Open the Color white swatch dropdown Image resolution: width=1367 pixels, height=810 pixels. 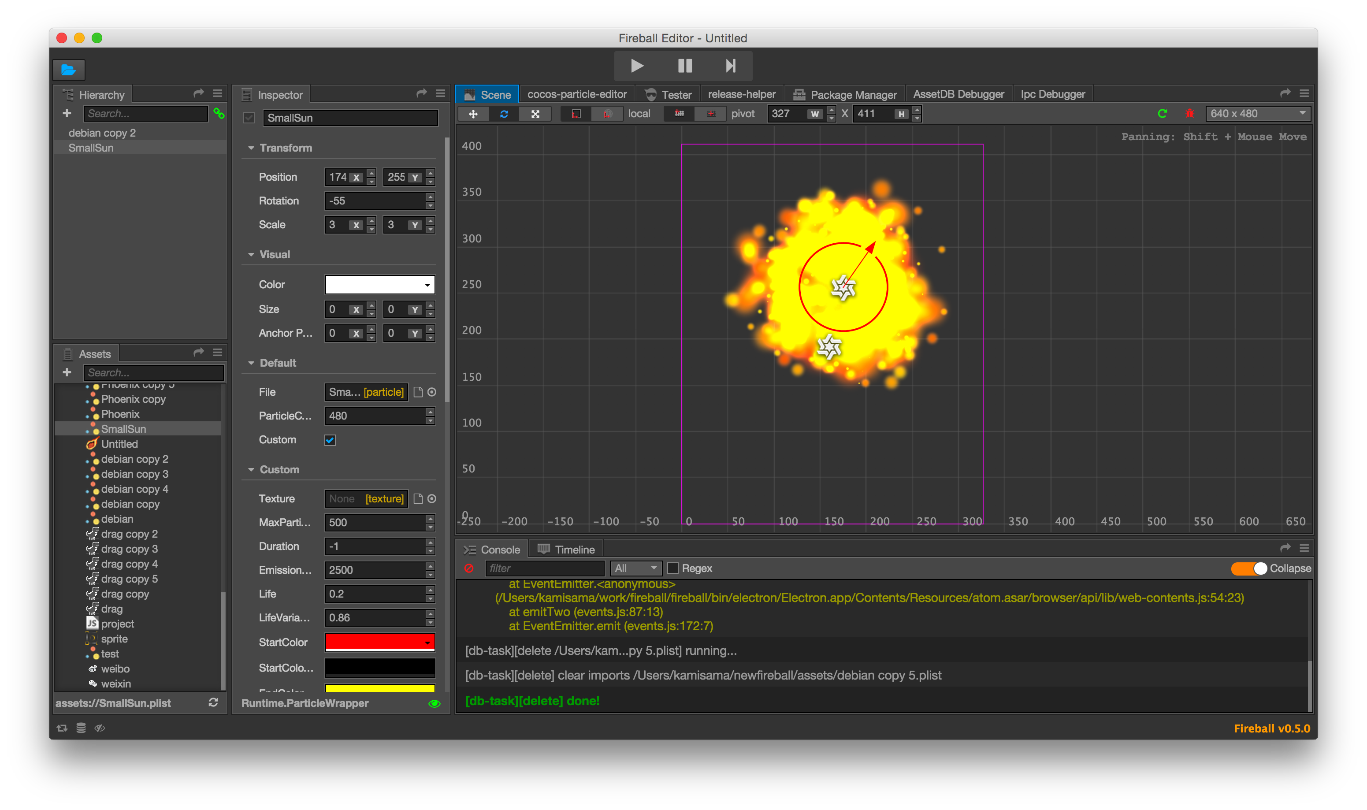click(x=380, y=284)
